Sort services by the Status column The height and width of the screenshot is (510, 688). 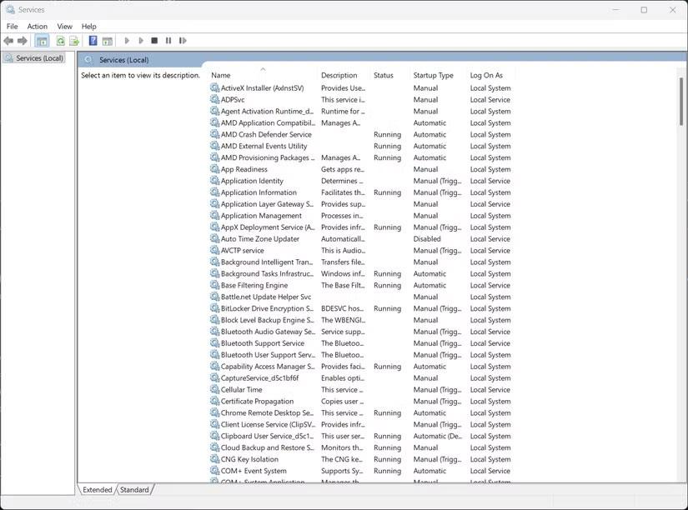[x=384, y=74]
